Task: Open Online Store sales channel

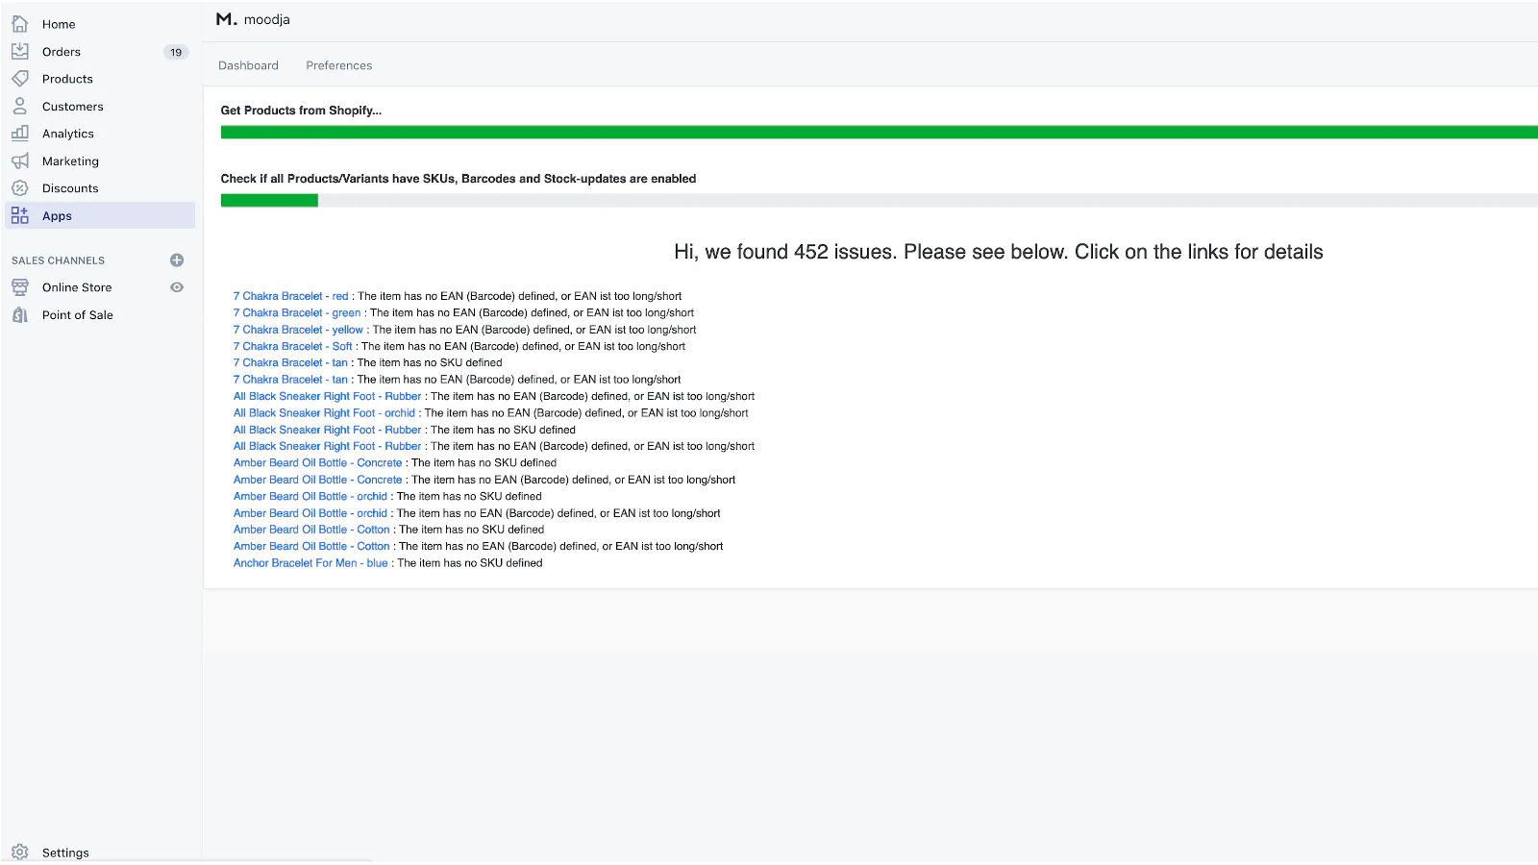Action: 77,287
